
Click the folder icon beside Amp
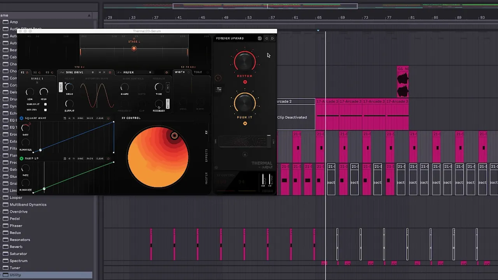(5, 22)
